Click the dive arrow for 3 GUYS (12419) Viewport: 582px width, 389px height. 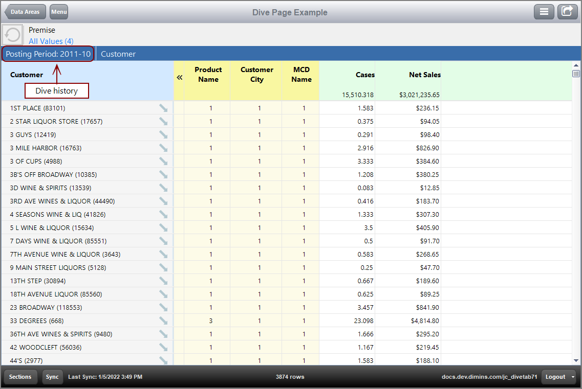coord(163,134)
